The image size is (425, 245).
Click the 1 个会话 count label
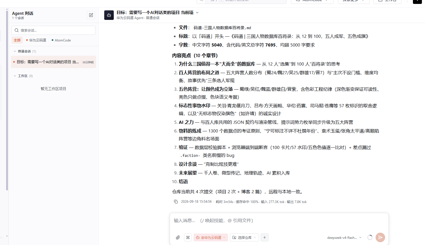18,18
